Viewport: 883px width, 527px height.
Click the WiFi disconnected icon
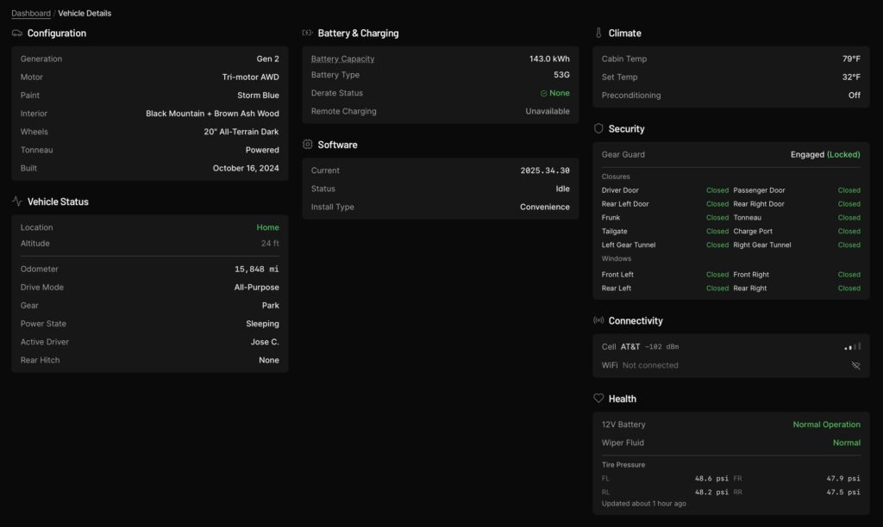[x=855, y=365]
